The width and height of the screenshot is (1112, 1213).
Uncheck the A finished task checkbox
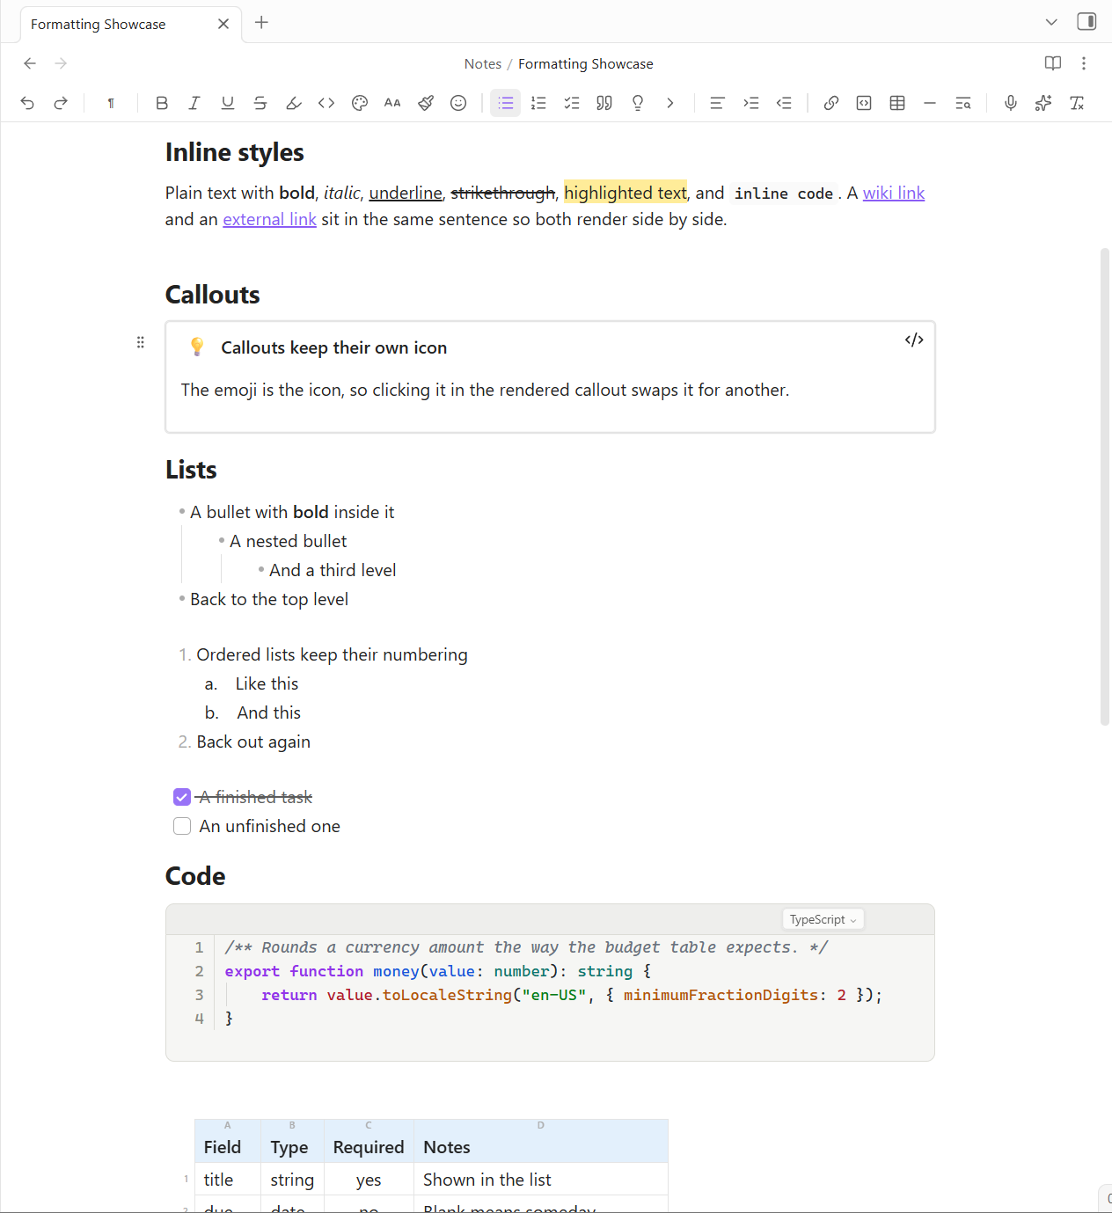tap(182, 797)
